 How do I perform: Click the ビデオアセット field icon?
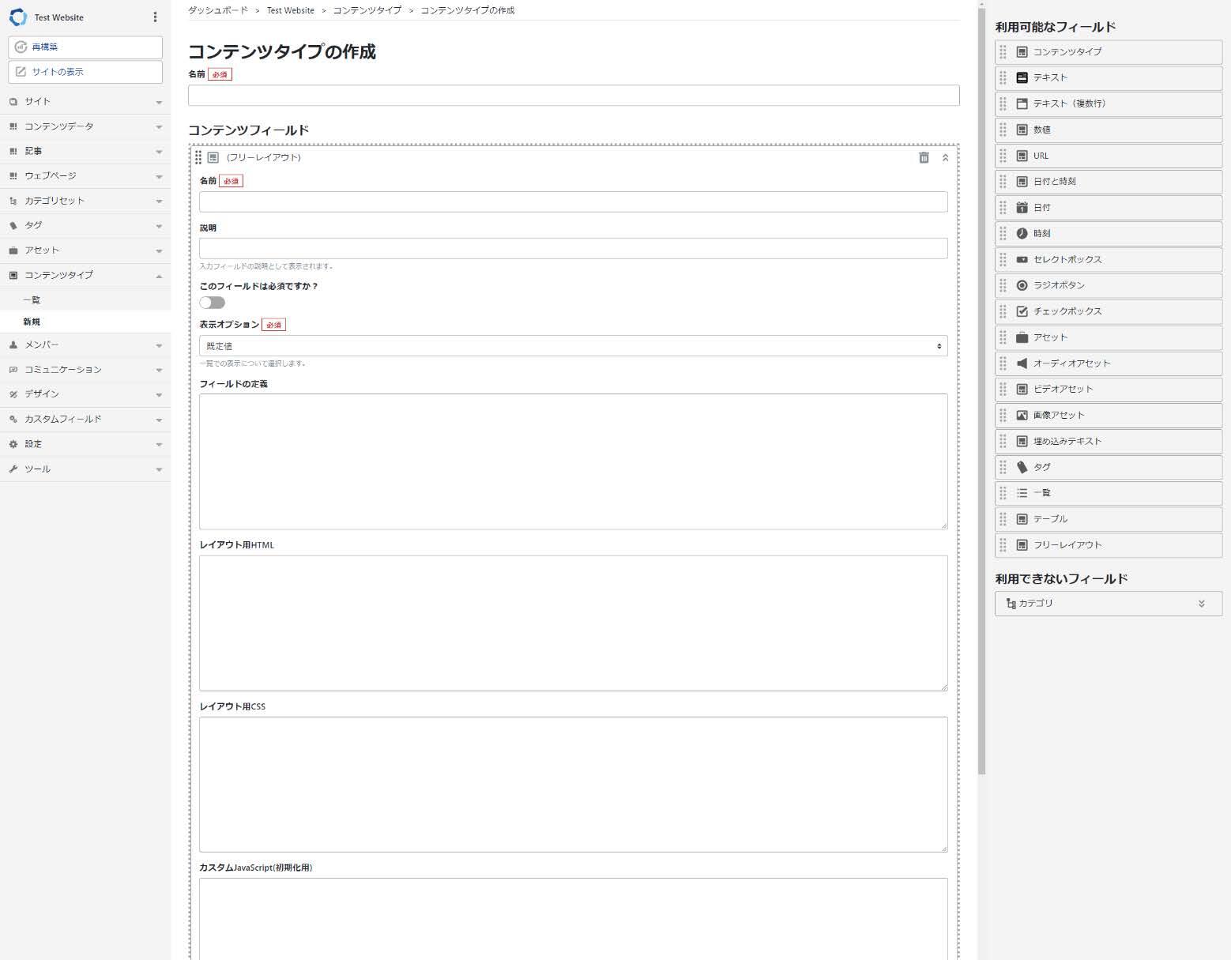pos(1022,389)
